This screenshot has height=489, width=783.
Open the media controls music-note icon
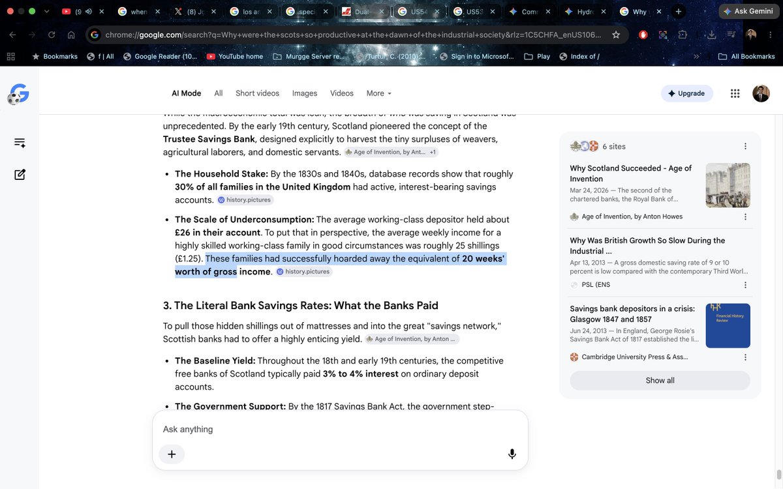[731, 35]
